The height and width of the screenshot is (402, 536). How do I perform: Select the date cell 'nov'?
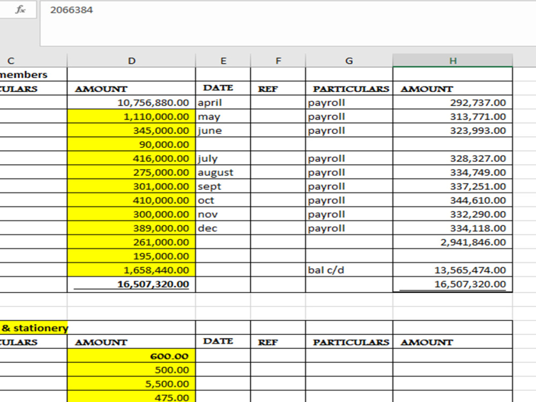click(223, 214)
